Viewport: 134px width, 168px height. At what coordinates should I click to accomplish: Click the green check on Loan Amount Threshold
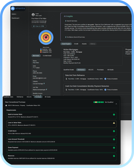pyautogui.click(x=114, y=139)
